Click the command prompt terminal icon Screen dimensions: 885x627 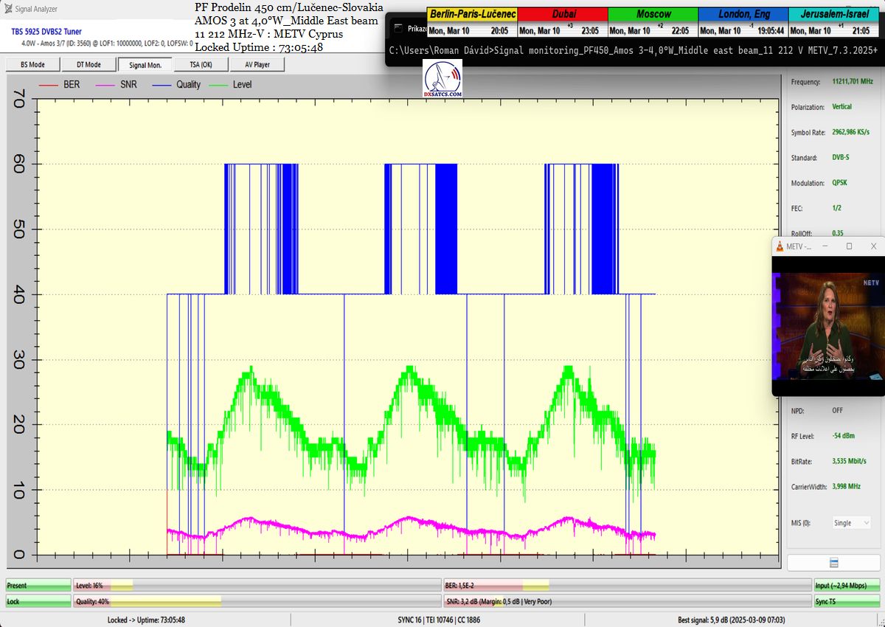coord(398,29)
